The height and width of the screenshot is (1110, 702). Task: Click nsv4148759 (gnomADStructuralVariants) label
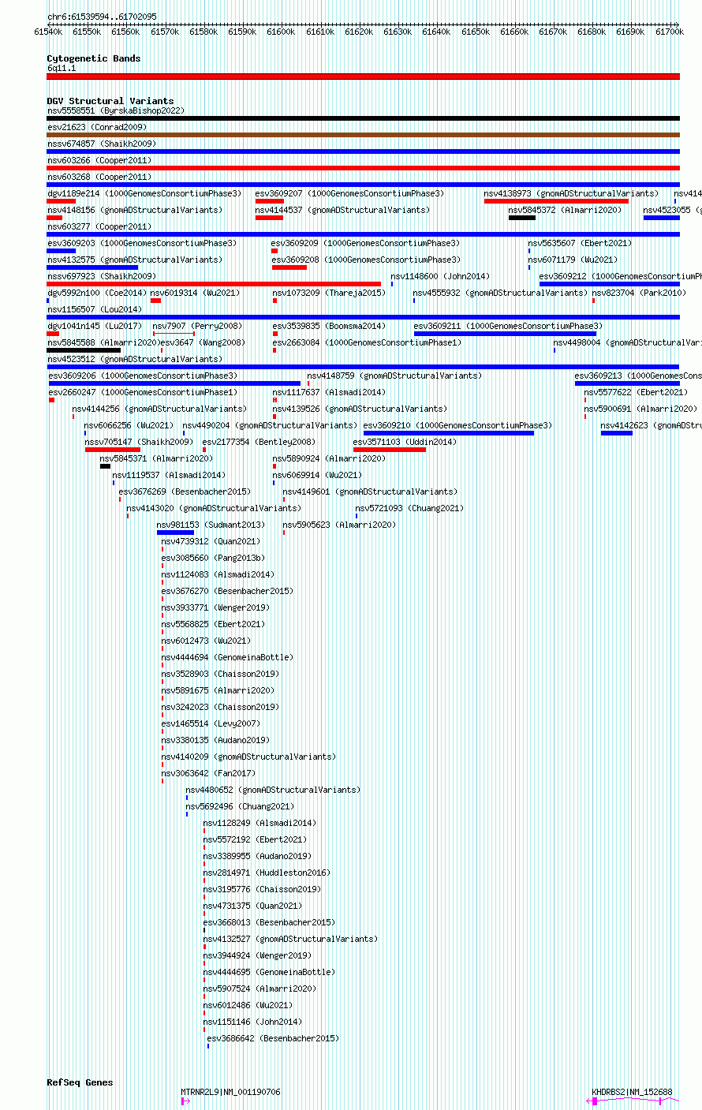pyautogui.click(x=394, y=376)
